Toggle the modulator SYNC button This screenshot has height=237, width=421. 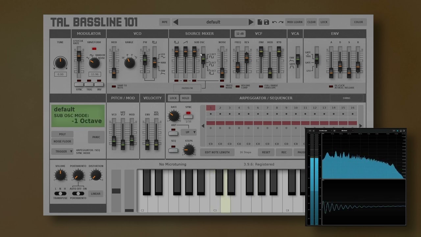(x=79, y=85)
